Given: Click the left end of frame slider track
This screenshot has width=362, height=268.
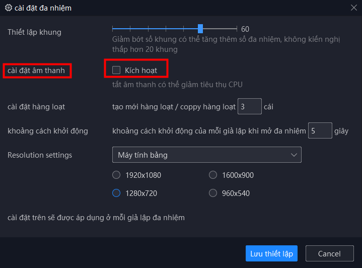Looking at the screenshot, I should click(x=113, y=29).
